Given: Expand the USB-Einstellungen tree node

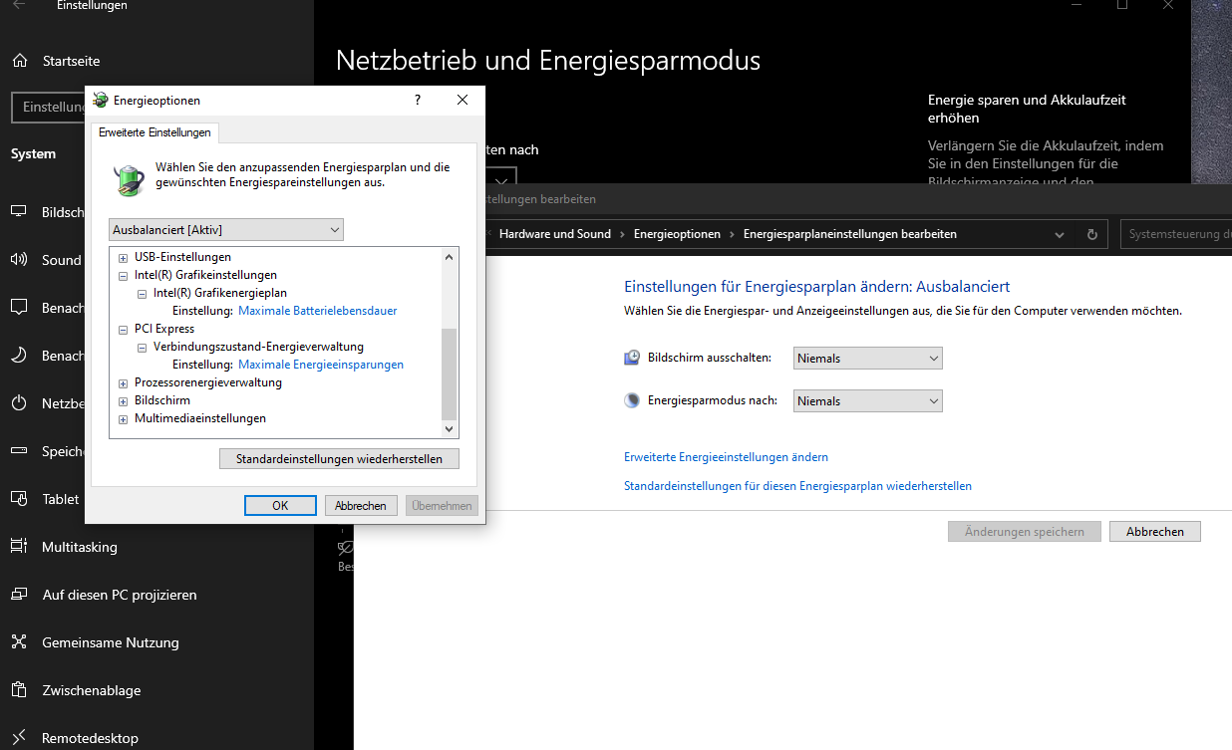Looking at the screenshot, I should pos(124,257).
